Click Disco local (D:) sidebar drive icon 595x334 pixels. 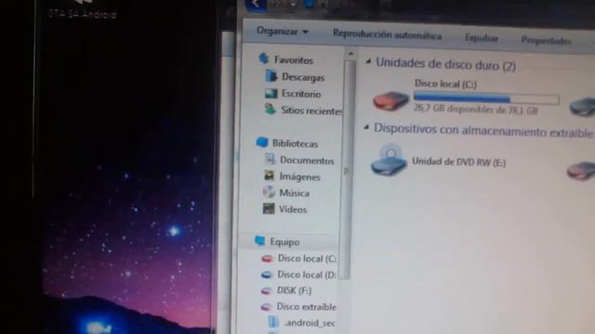pos(267,275)
